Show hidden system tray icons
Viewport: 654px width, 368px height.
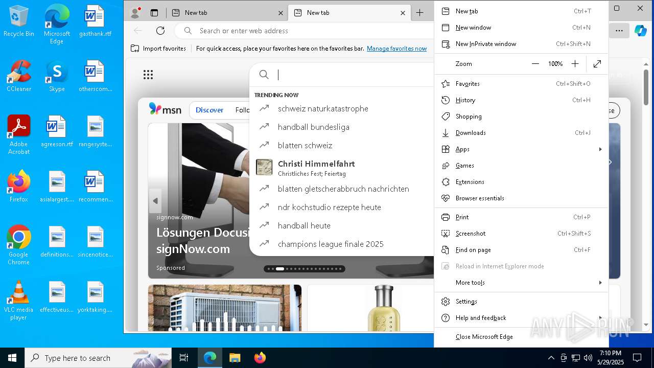[551, 358]
